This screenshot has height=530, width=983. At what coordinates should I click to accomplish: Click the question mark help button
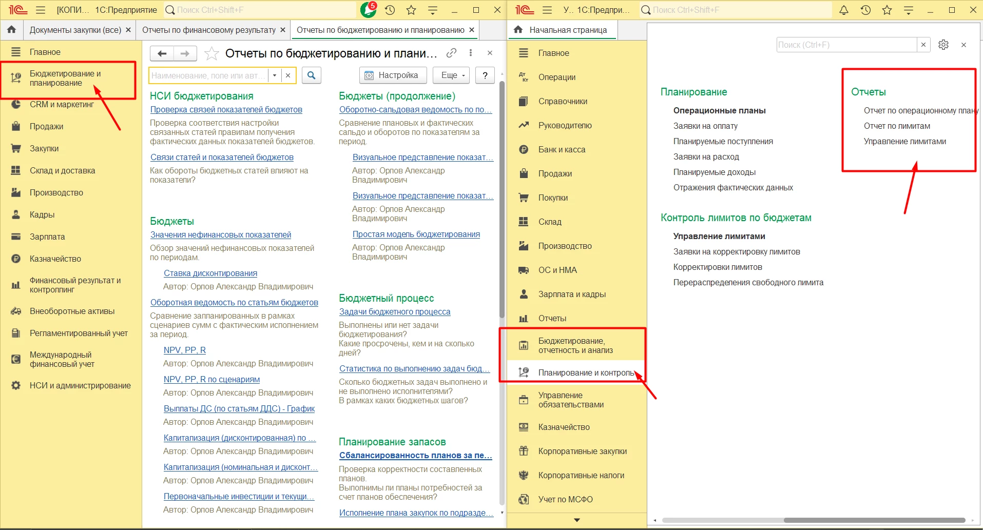coord(485,75)
